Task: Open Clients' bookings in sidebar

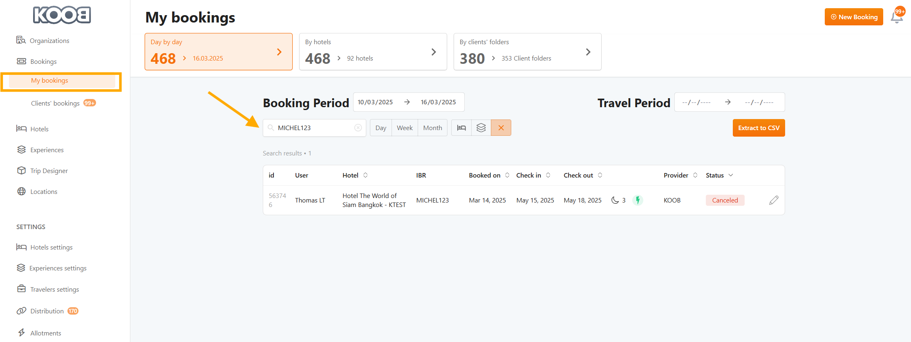Action: pyautogui.click(x=56, y=103)
